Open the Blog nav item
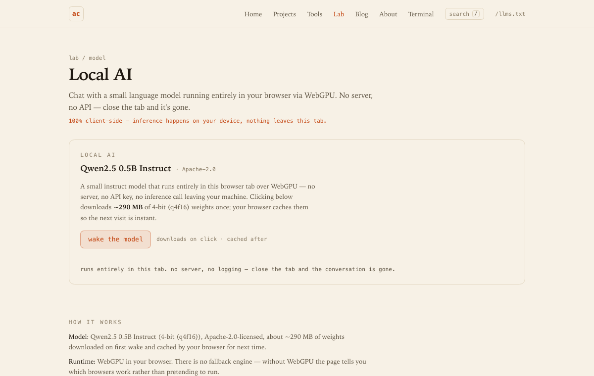 coord(361,14)
